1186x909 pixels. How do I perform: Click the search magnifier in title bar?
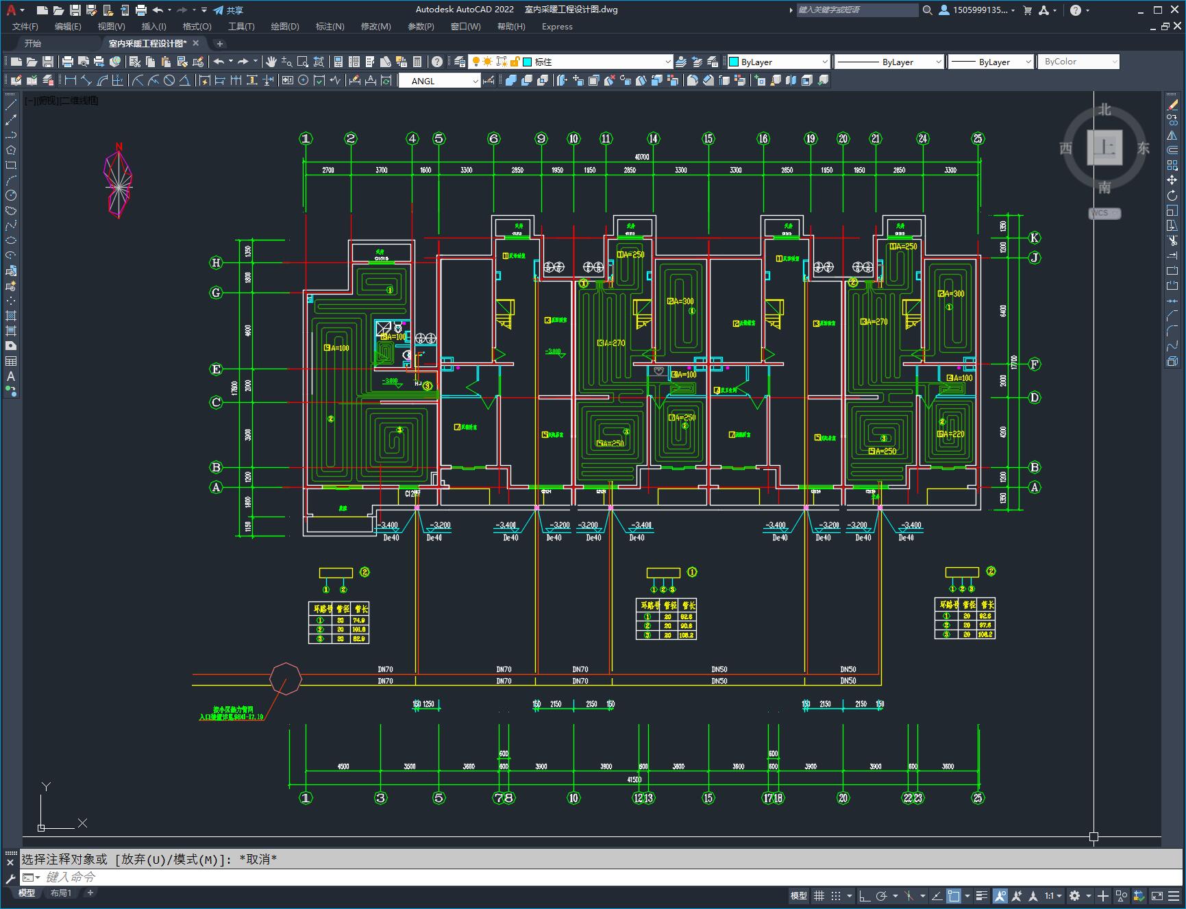click(x=927, y=10)
